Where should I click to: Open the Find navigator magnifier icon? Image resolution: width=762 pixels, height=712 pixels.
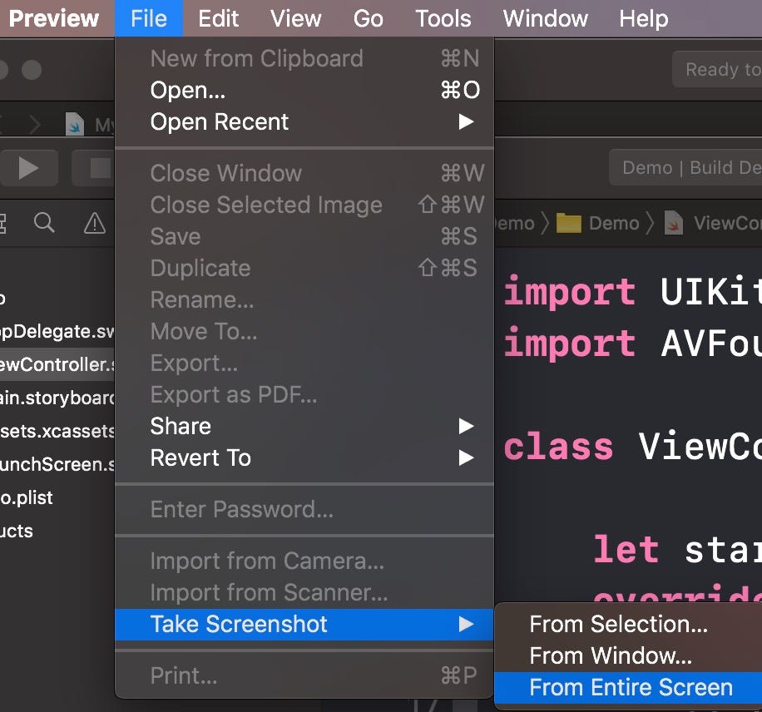click(x=44, y=223)
